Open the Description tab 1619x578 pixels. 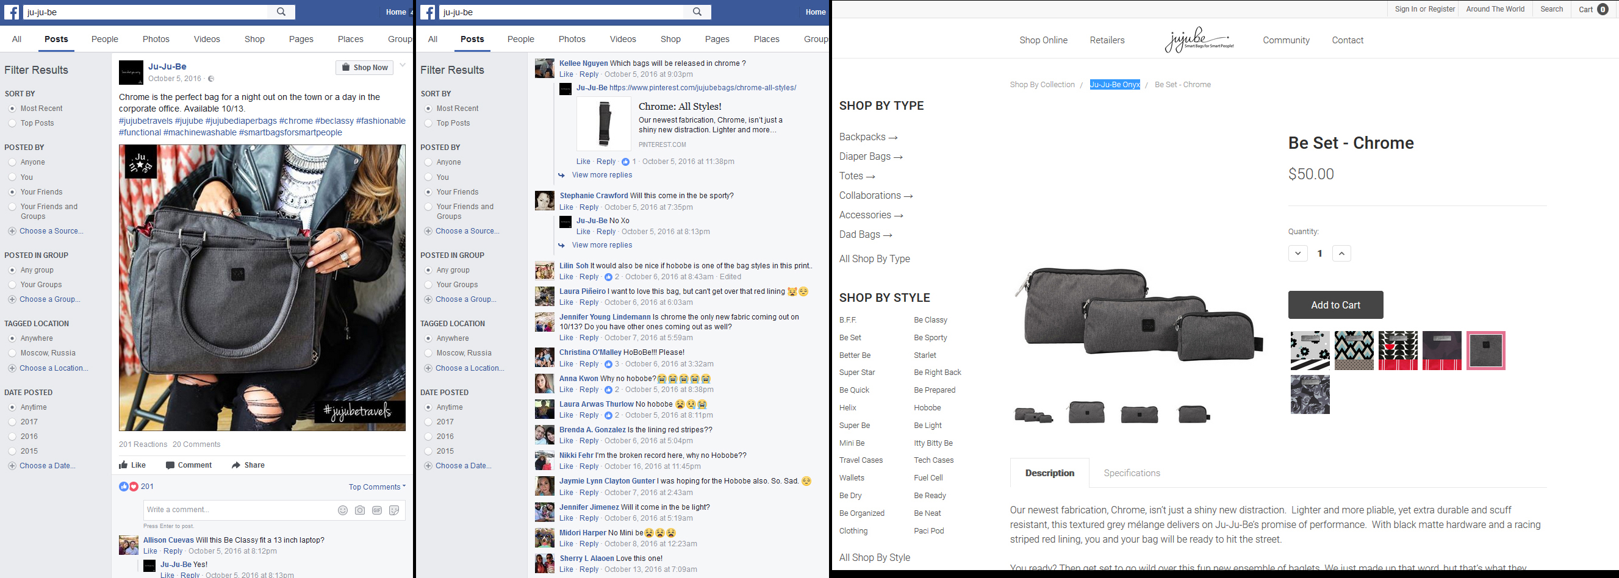[1050, 473]
